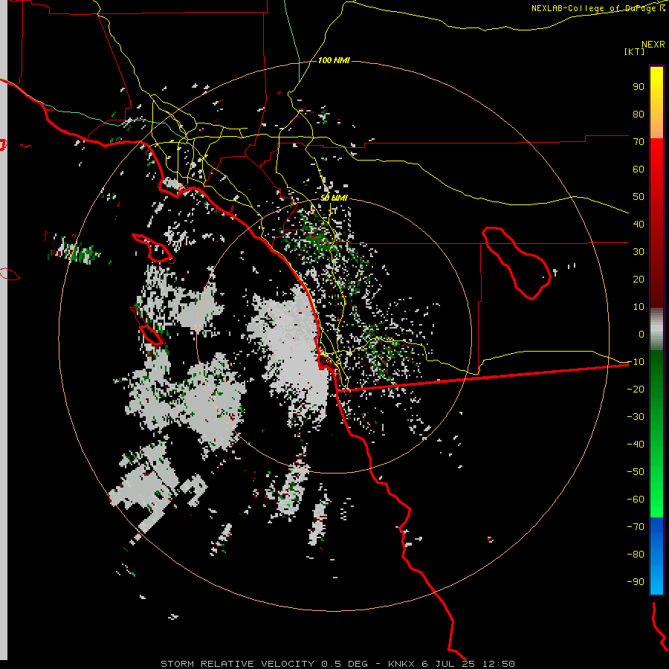The width and height of the screenshot is (669, 669).
Task: Click the -90 value on velocity scale
Action: pos(636,581)
